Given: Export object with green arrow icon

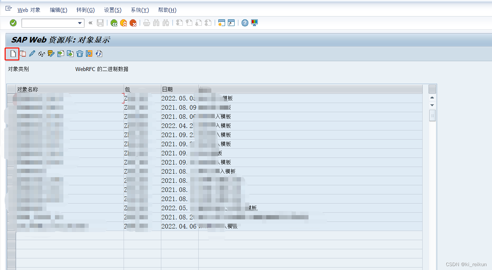Looking at the screenshot, I should [70, 53].
